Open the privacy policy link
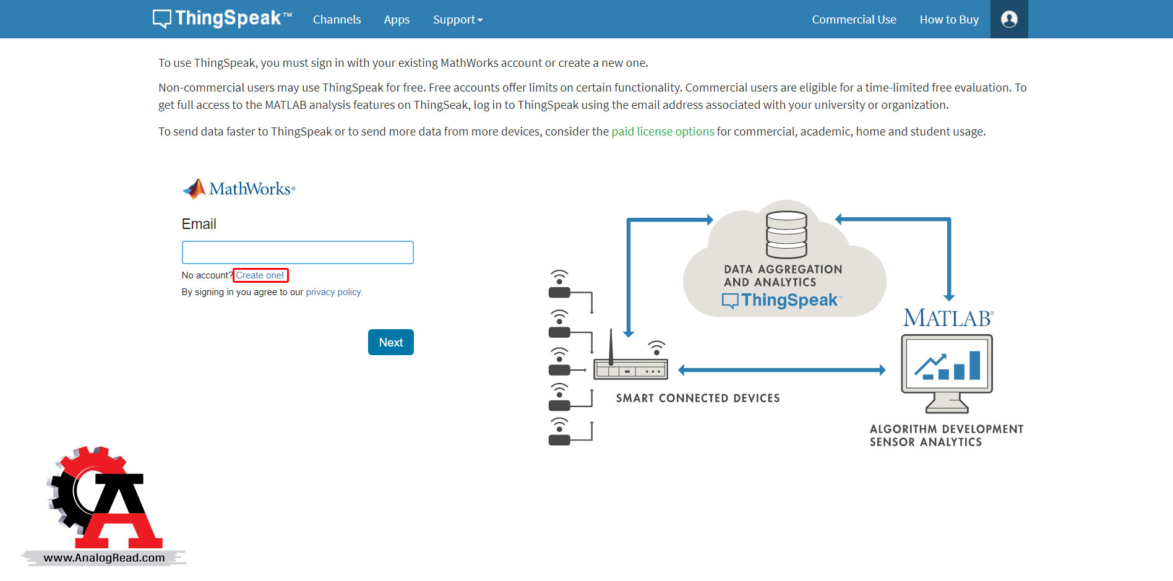The height and width of the screenshot is (581, 1173). (x=334, y=292)
